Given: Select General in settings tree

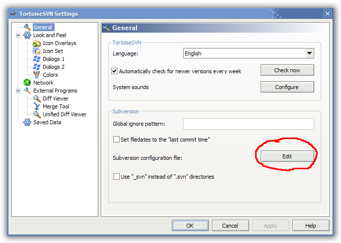Looking at the screenshot, I should 43,27.
